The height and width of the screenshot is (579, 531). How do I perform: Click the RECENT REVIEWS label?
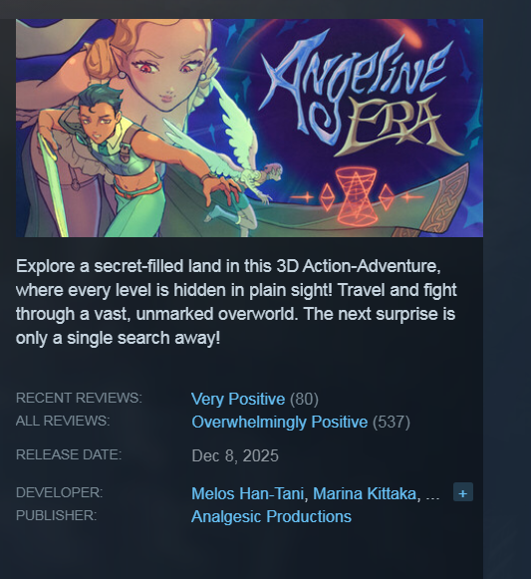[x=79, y=398]
